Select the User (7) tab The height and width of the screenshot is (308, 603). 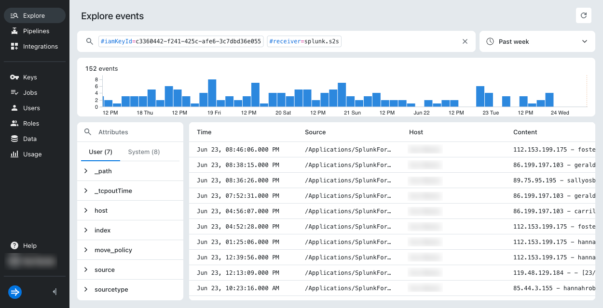pos(100,152)
